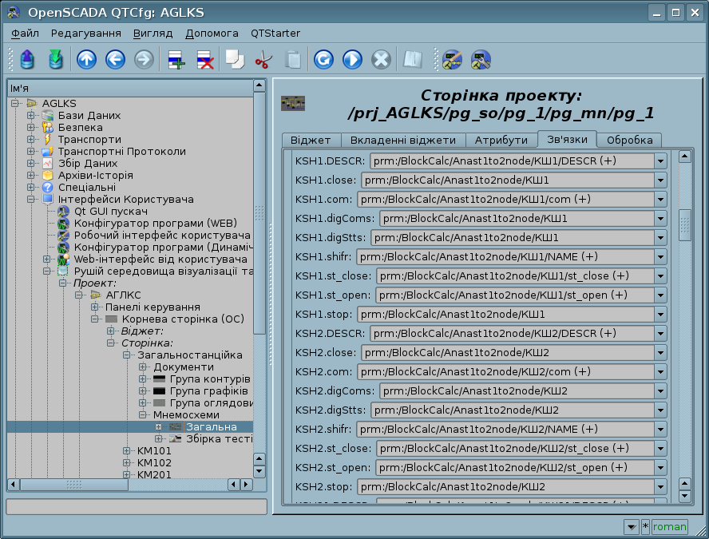Open the dropdown arrow for KSH1.DESCR field
Screen dimensions: 709x539
(660, 161)
